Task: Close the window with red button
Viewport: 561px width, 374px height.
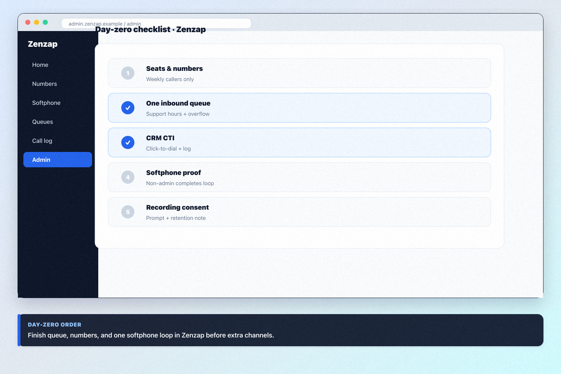Action: 28,22
